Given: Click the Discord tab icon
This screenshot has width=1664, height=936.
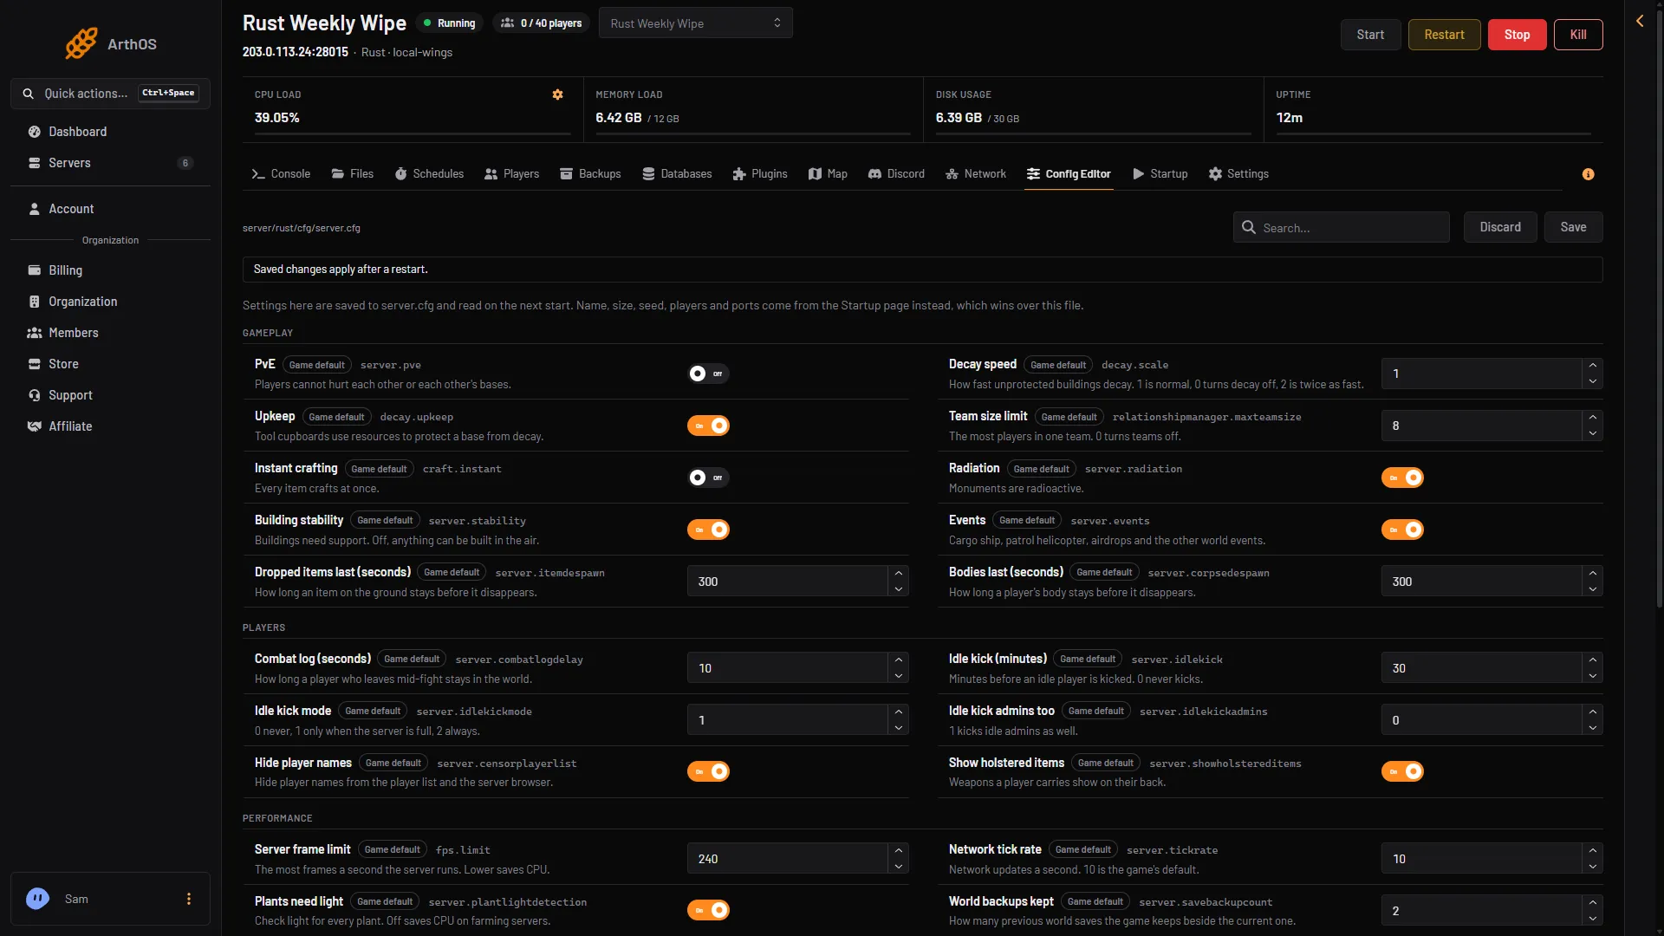Looking at the screenshot, I should pyautogui.click(x=874, y=174).
